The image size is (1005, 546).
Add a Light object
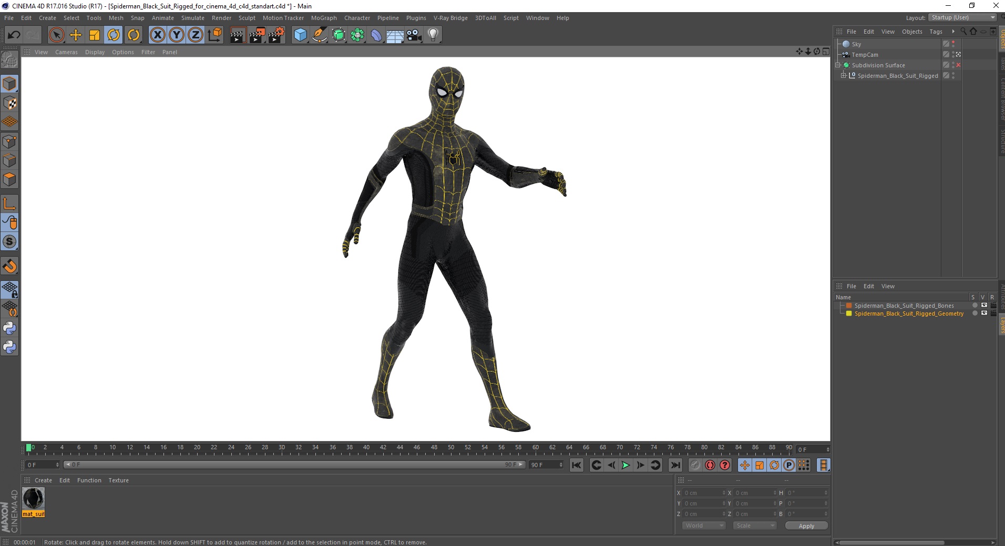[x=433, y=35]
